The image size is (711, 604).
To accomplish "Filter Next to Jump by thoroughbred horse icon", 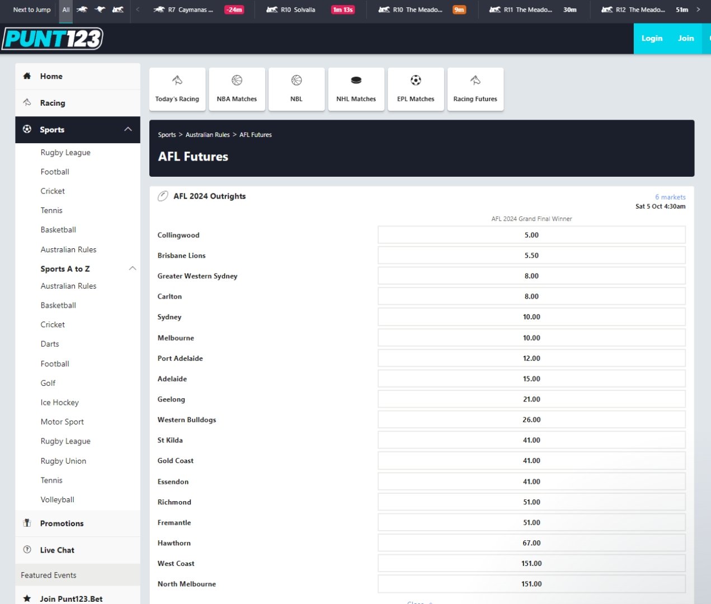I will [x=82, y=10].
